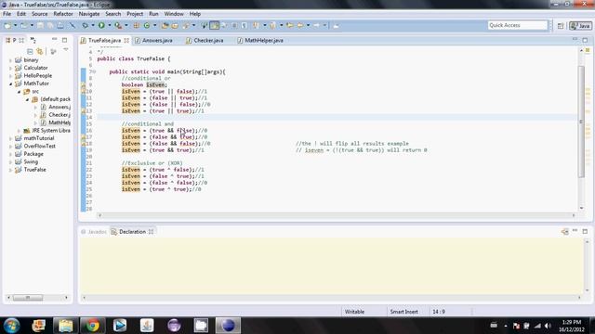Open dropdown next to New file icon

pyautogui.click(x=16, y=25)
